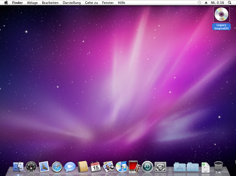Open the PDF document in the Dock
The height and width of the screenshot is (176, 236).
pyautogui.click(x=205, y=167)
